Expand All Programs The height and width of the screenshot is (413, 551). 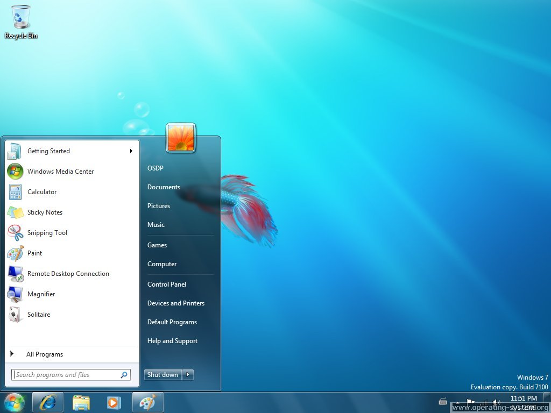45,354
